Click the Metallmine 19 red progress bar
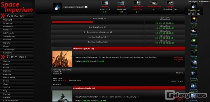Viewport: 210px width, 102px height. point(72,22)
